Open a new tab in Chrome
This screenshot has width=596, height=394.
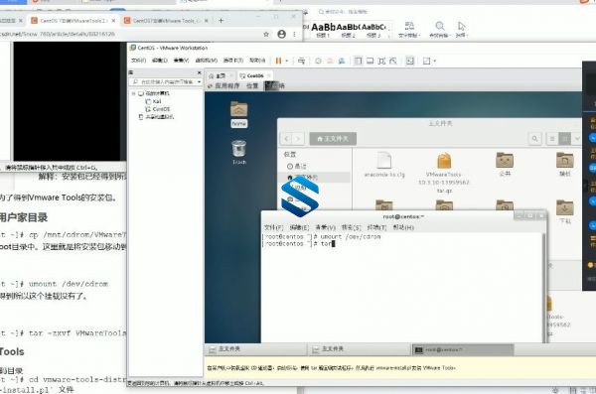coord(221,21)
